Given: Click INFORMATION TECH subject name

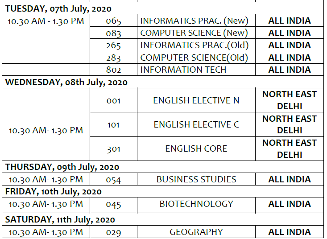Looking at the screenshot, I should [x=183, y=70].
